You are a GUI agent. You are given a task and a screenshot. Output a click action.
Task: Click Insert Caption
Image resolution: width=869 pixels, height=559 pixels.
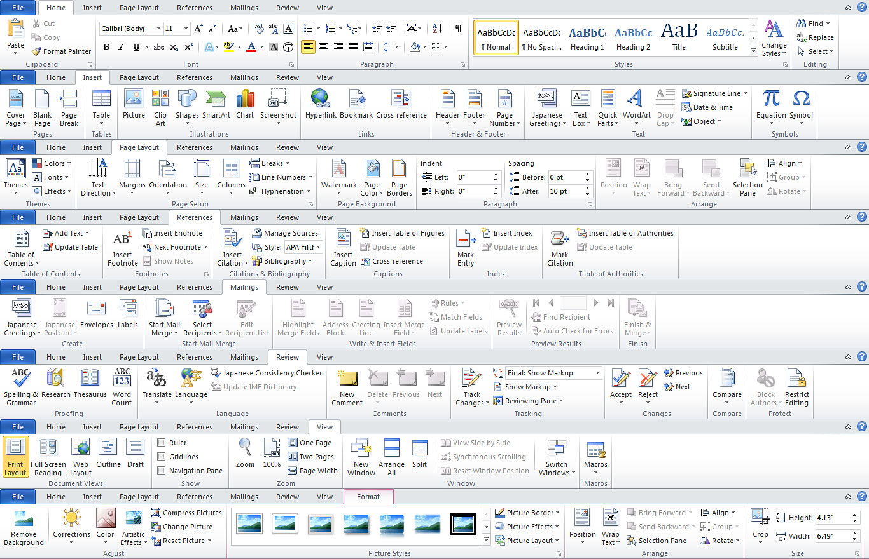coord(343,248)
